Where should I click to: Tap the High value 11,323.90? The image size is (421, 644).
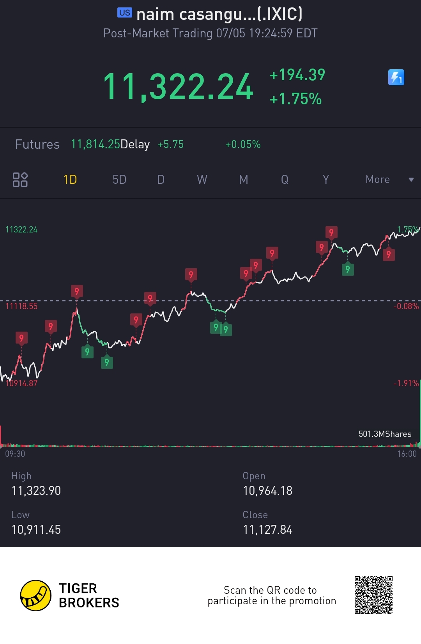pos(36,491)
